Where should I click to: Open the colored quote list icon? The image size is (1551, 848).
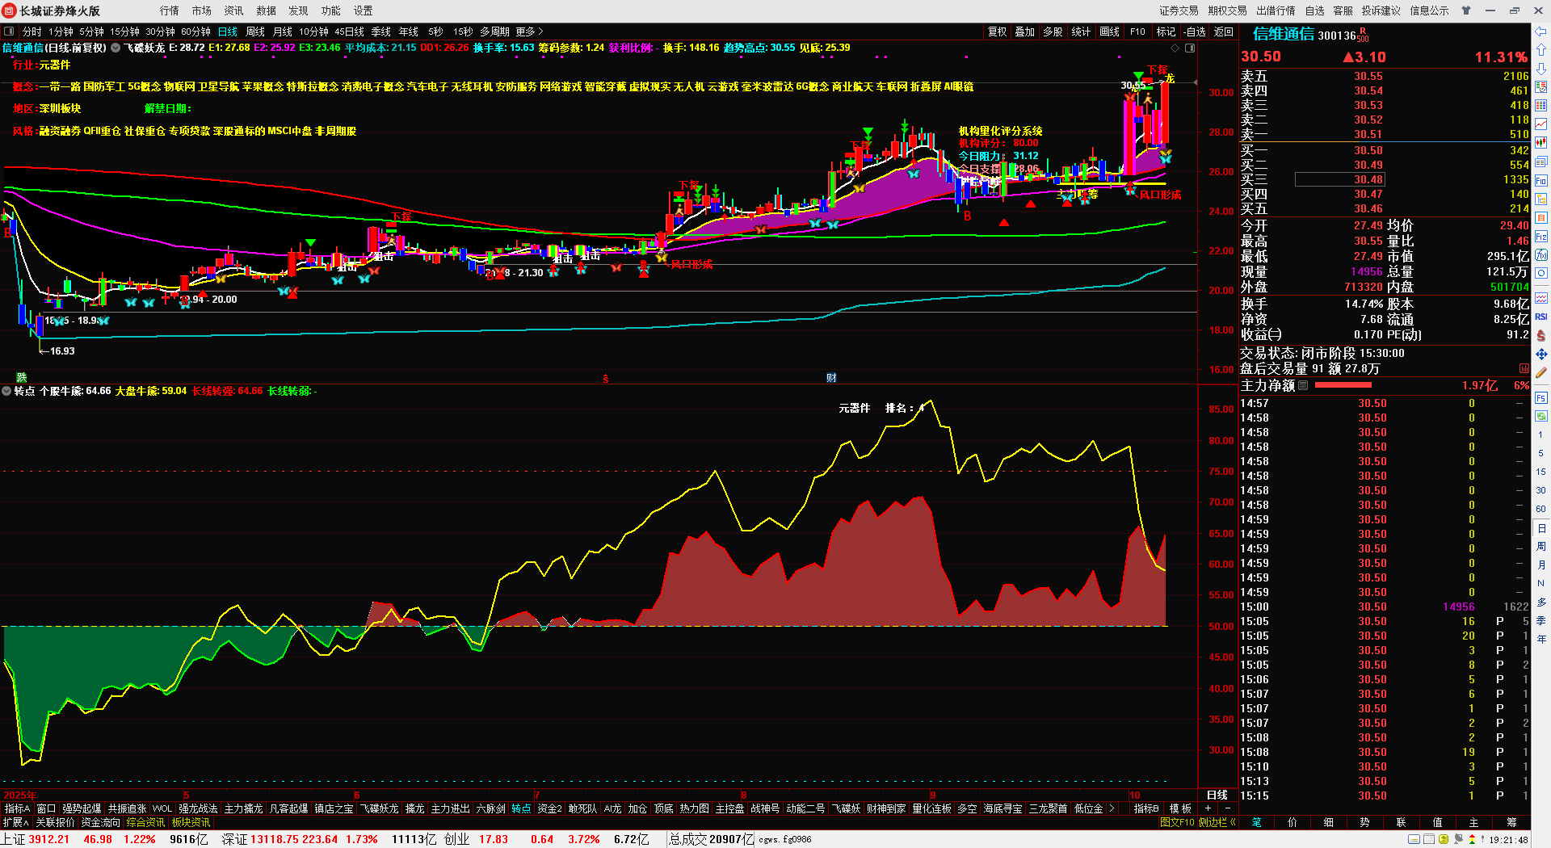[x=1541, y=86]
